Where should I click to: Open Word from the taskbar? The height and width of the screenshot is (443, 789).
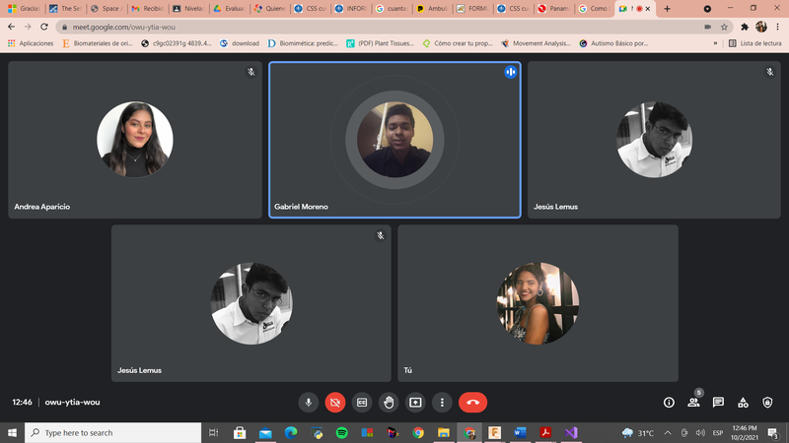[520, 432]
